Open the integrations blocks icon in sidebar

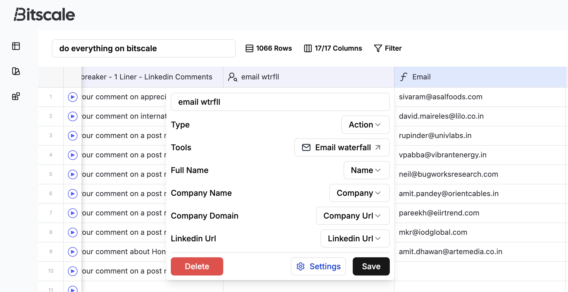click(x=16, y=96)
